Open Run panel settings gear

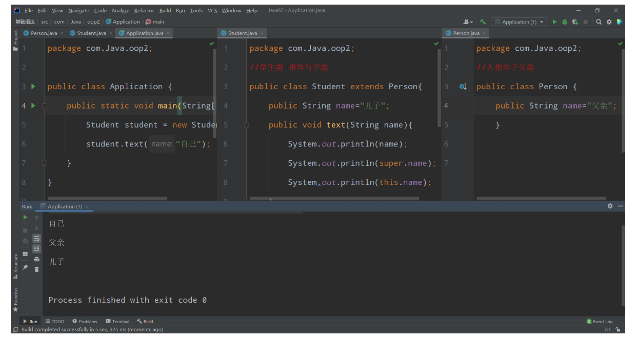coord(610,206)
